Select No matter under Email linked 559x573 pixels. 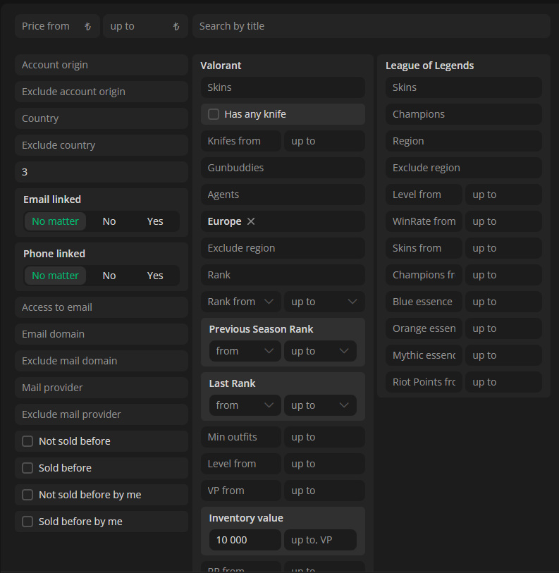(55, 221)
